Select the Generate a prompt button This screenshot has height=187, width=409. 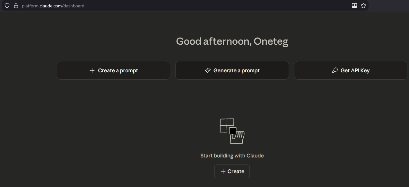point(232,70)
